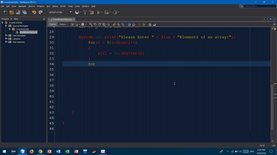Switch to the Projects tab
The height and width of the screenshot is (155, 277).
coord(5,19)
